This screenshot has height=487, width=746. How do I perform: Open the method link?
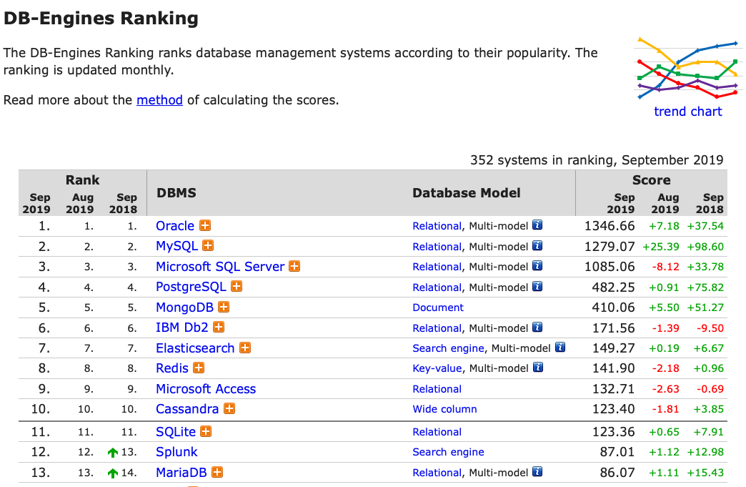click(x=159, y=100)
